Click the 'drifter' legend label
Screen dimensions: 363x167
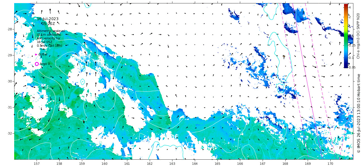(43, 54)
